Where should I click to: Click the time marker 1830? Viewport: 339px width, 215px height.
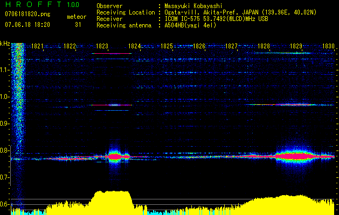tap(328, 46)
